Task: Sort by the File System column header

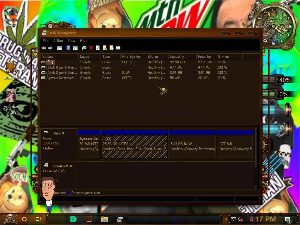Action: point(133,57)
